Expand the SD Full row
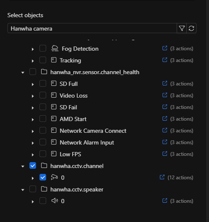209x222 pixels. tap(33, 85)
